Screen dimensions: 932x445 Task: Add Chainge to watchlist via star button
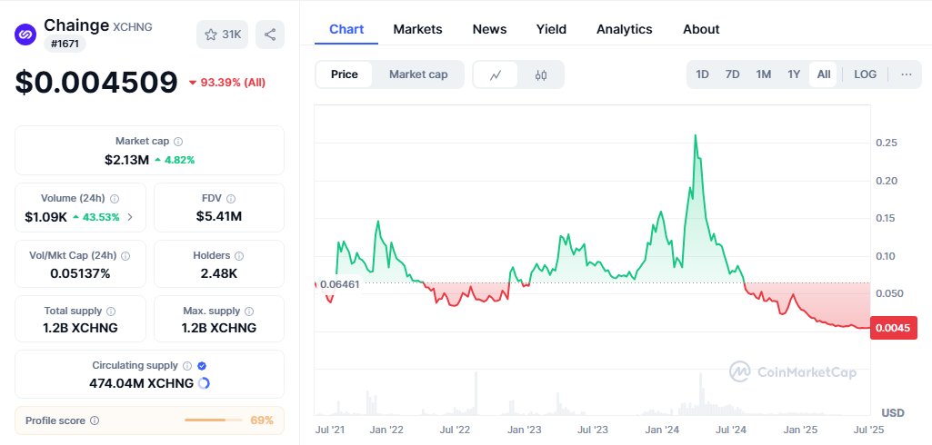coord(222,35)
